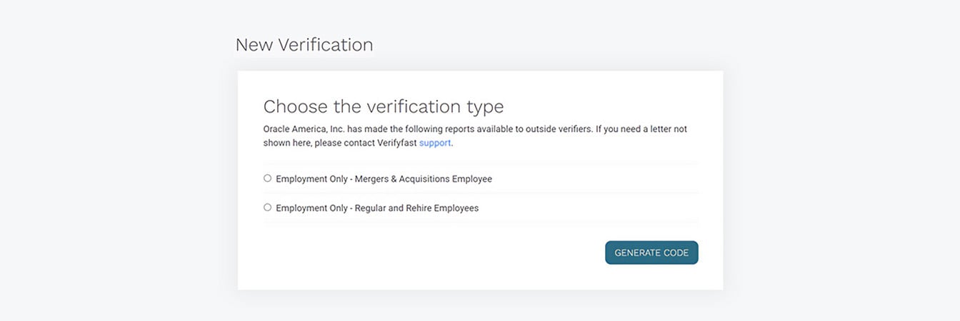Select the Mergers & Acquisitions Employee radio button

click(x=268, y=178)
